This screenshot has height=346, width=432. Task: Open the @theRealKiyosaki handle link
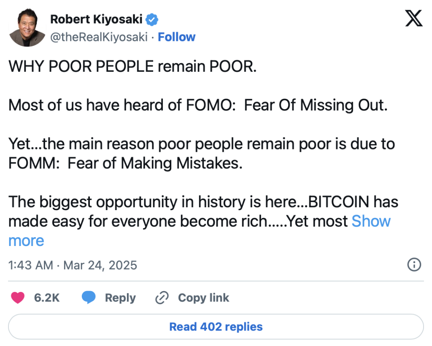[99, 37]
